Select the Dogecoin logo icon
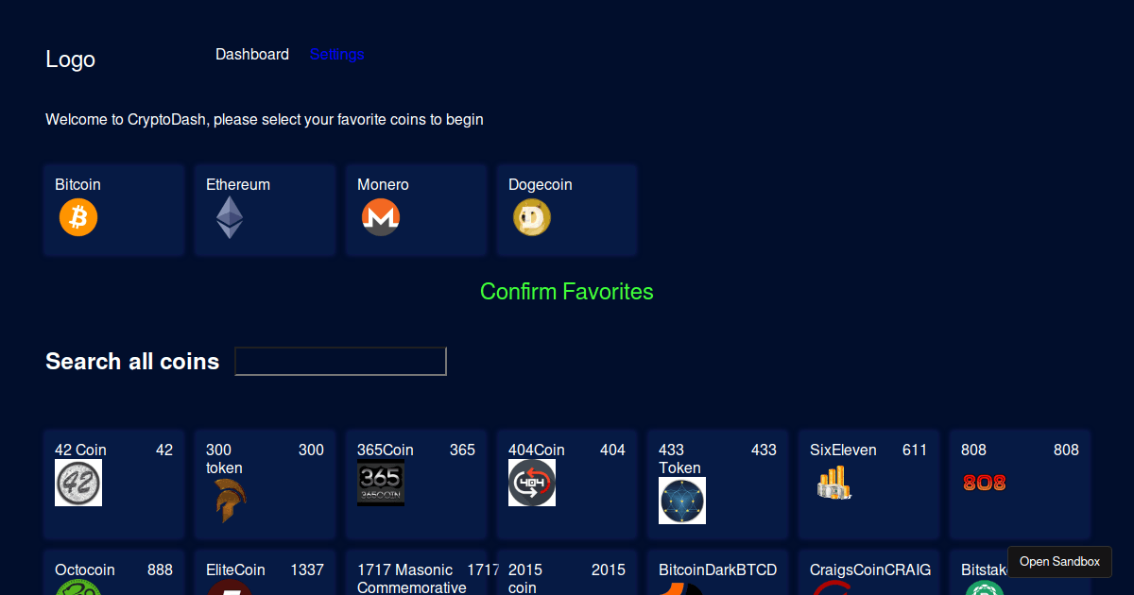This screenshot has height=595, width=1134. tap(531, 217)
